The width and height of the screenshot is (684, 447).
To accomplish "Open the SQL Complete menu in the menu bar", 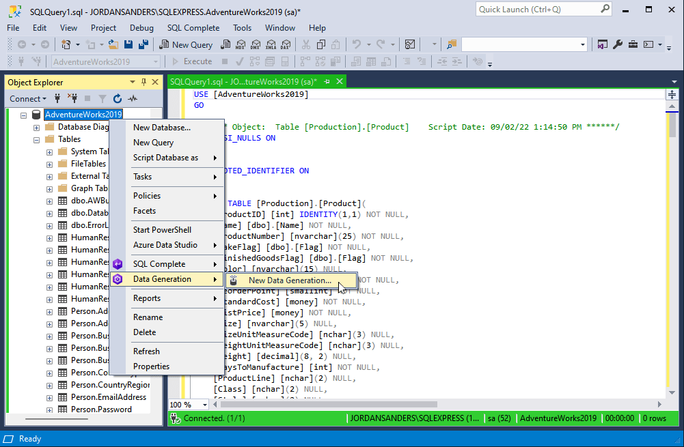I will pos(193,28).
